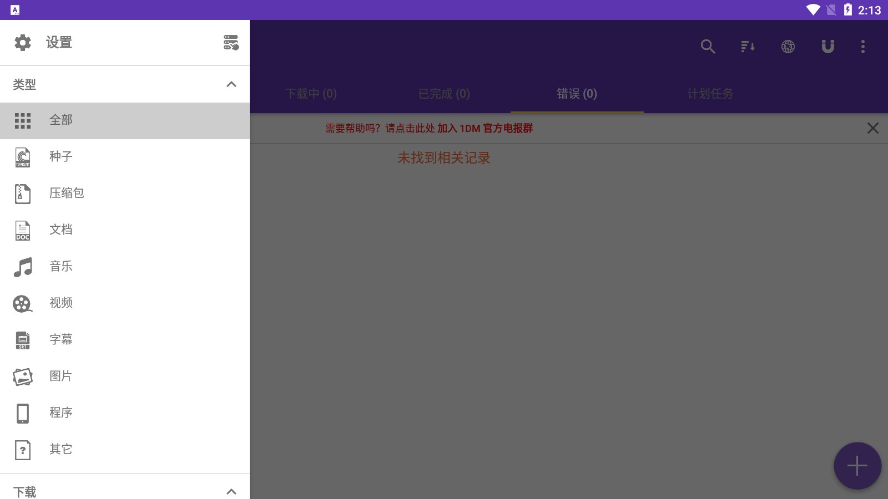Choose the 视频 film reel icon
The height and width of the screenshot is (499, 888).
pos(23,303)
